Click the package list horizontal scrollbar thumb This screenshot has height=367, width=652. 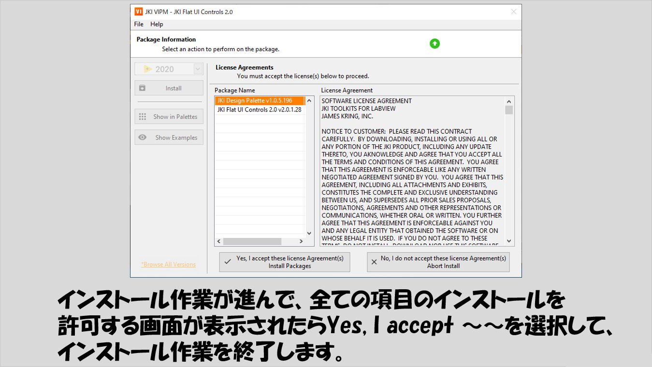(x=252, y=241)
